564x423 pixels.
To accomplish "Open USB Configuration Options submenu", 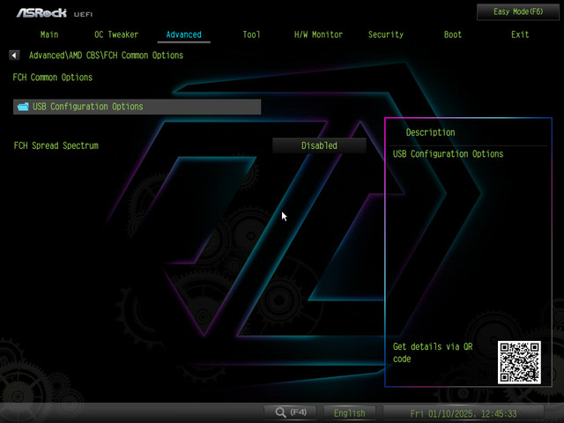I will (137, 107).
